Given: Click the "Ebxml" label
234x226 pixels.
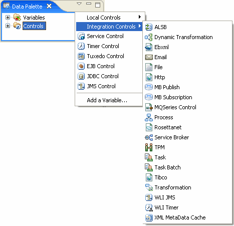Looking at the screenshot, I should click(161, 47).
